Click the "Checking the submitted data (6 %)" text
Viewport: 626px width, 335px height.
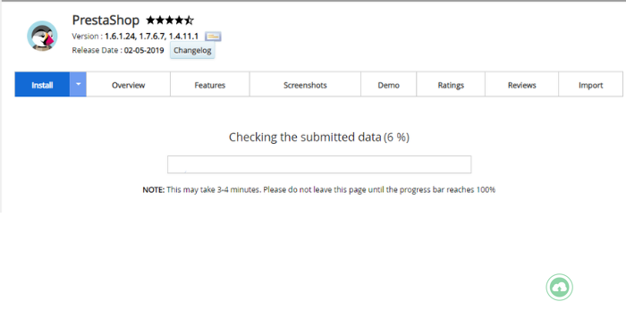click(319, 138)
